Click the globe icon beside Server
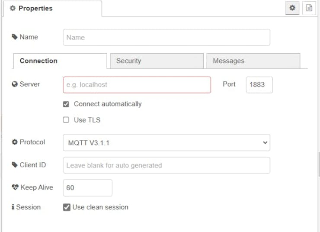This screenshot has height=232, width=320. 15,84
